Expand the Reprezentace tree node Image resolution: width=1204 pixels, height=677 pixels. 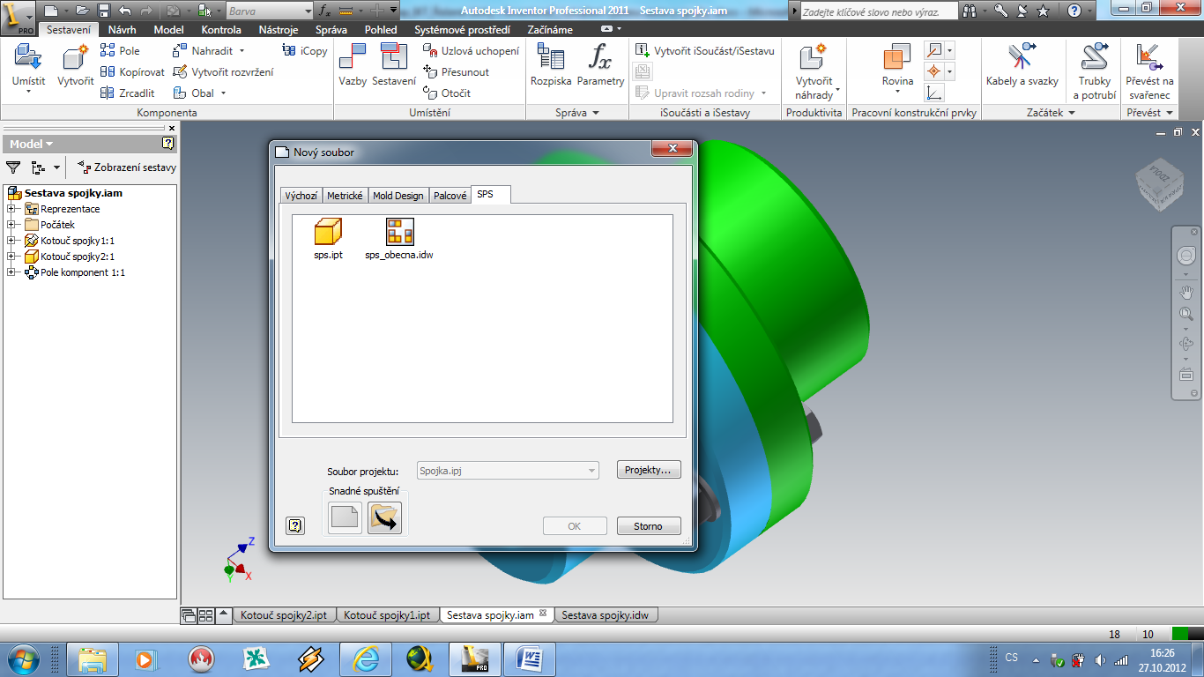[x=11, y=209]
